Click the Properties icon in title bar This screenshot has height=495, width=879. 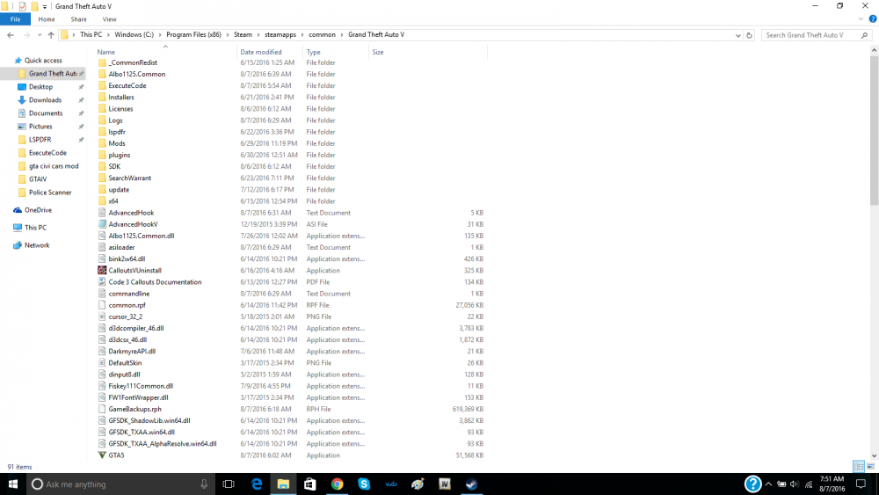[23, 6]
